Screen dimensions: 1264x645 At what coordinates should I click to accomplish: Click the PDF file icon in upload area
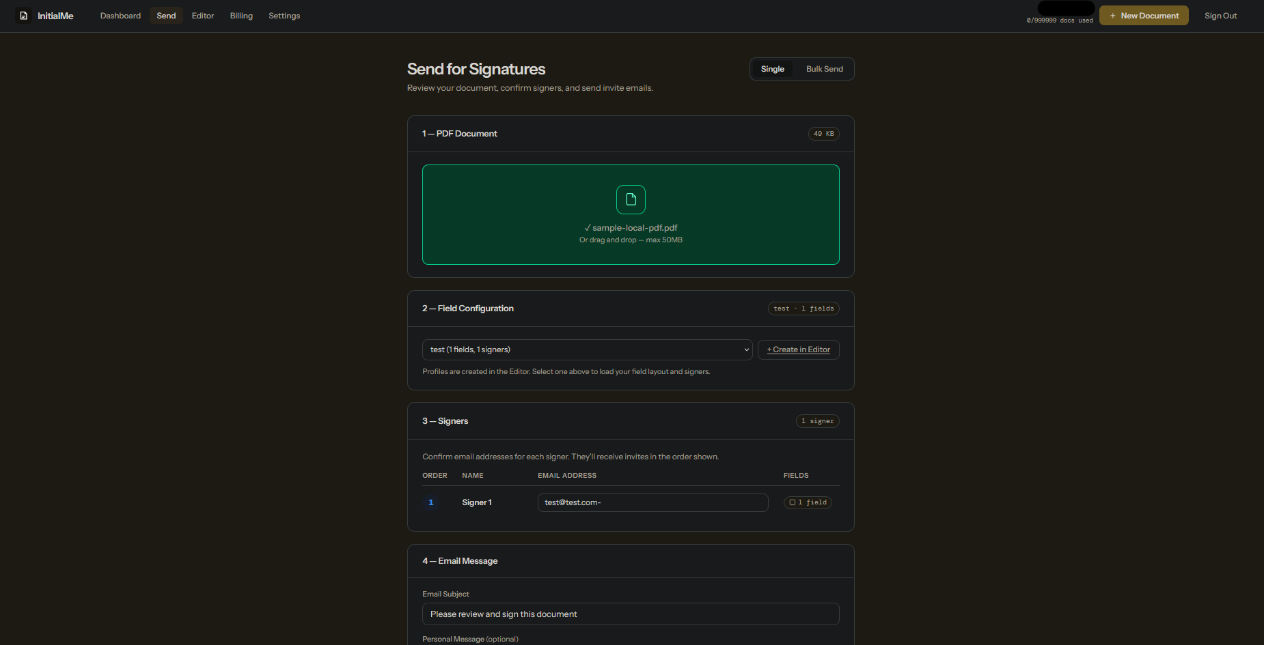[x=631, y=199]
